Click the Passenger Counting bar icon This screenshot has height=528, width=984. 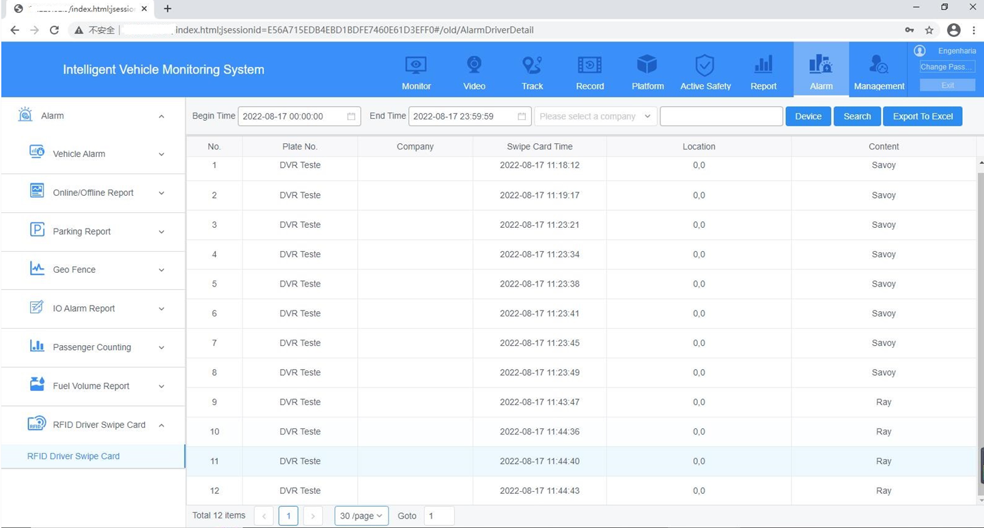[x=37, y=346]
